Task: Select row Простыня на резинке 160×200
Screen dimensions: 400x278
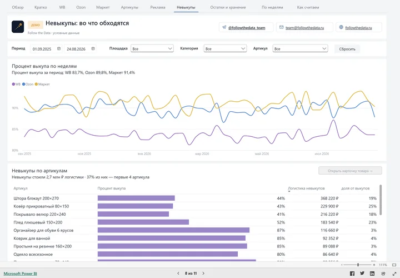Action: [195, 246]
